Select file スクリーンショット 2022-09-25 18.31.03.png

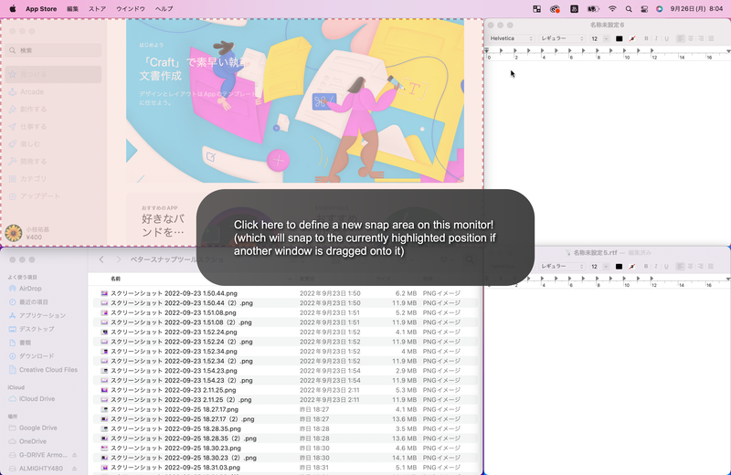pyautogui.click(x=285, y=468)
